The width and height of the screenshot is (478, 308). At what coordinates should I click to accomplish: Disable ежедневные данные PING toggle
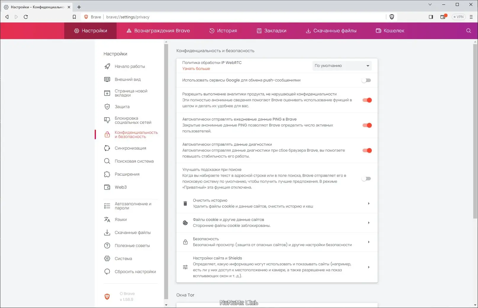(367, 125)
